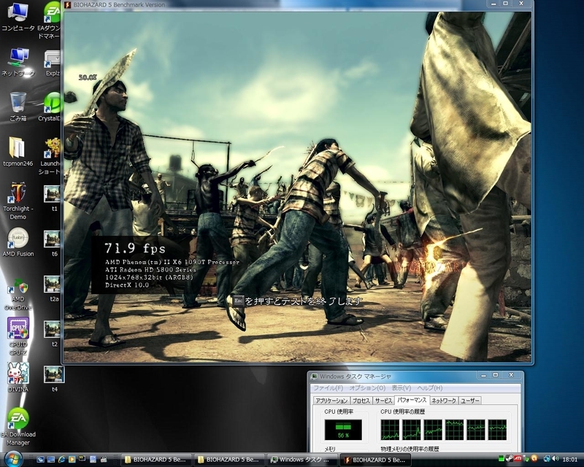Minimize the Task Manager window
This screenshot has height=467, width=584.
click(483, 375)
